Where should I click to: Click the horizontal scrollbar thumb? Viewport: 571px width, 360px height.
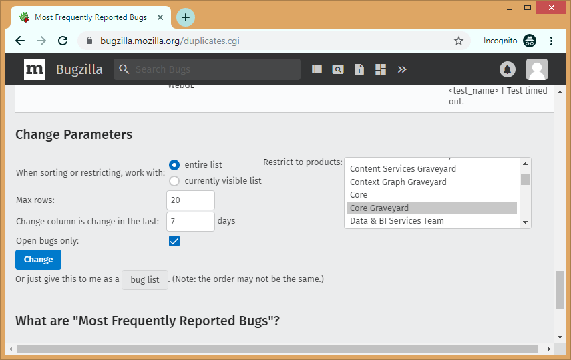[x=277, y=349]
